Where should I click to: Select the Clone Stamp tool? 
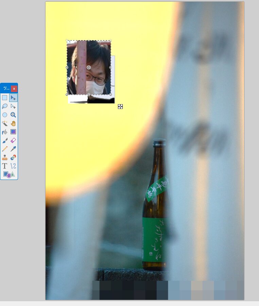(5, 157)
